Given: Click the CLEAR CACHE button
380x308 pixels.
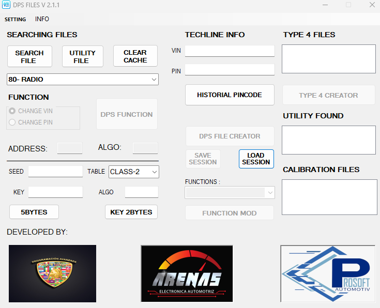Looking at the screenshot, I should (x=135, y=56).
